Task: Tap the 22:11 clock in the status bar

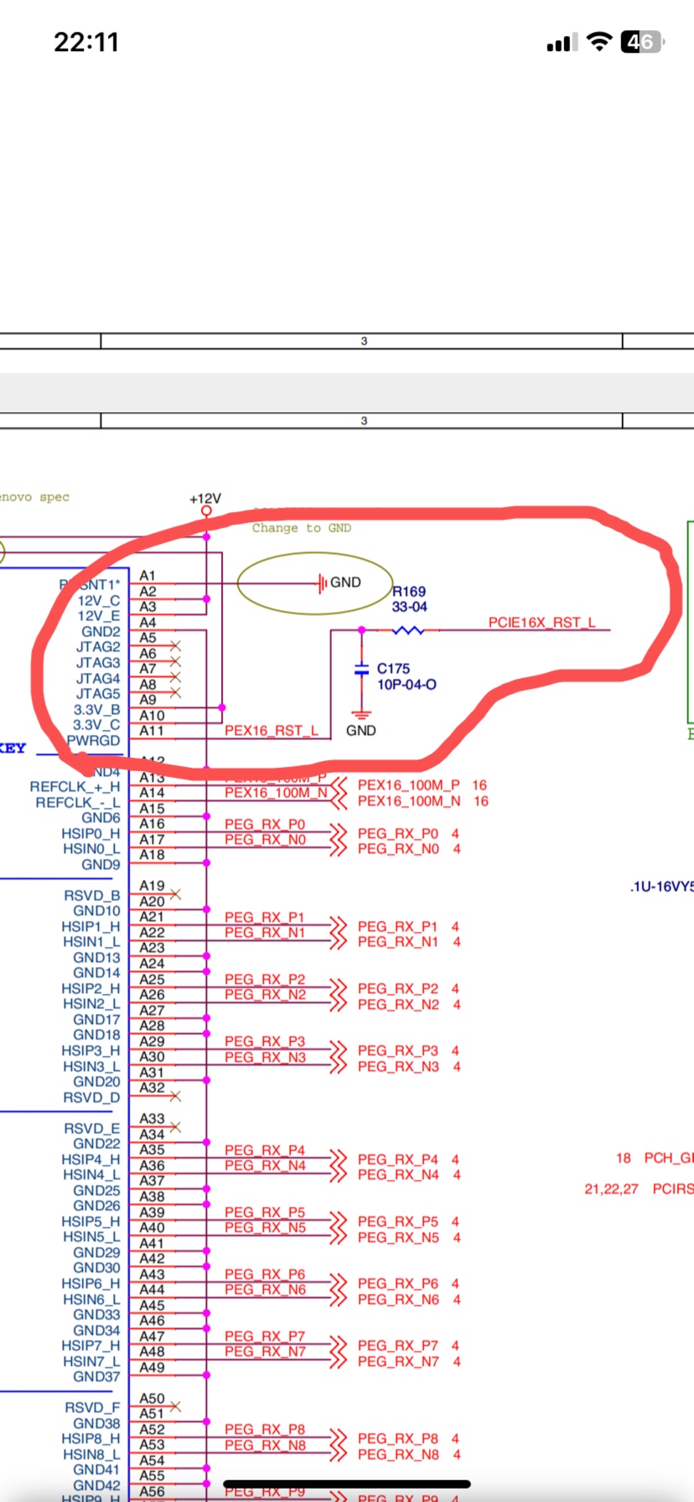Action: click(86, 42)
